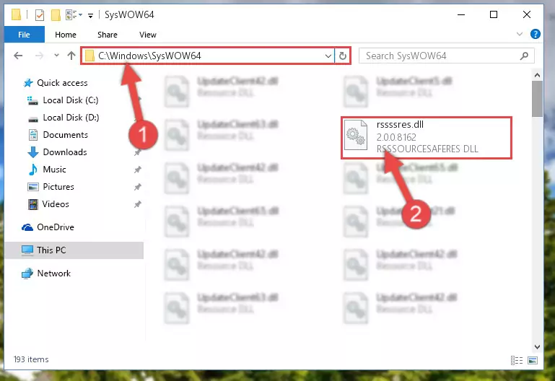Image resolution: width=555 pixels, height=381 pixels.
Task: Click the vertical scrollbar thumb
Action: (x=537, y=99)
